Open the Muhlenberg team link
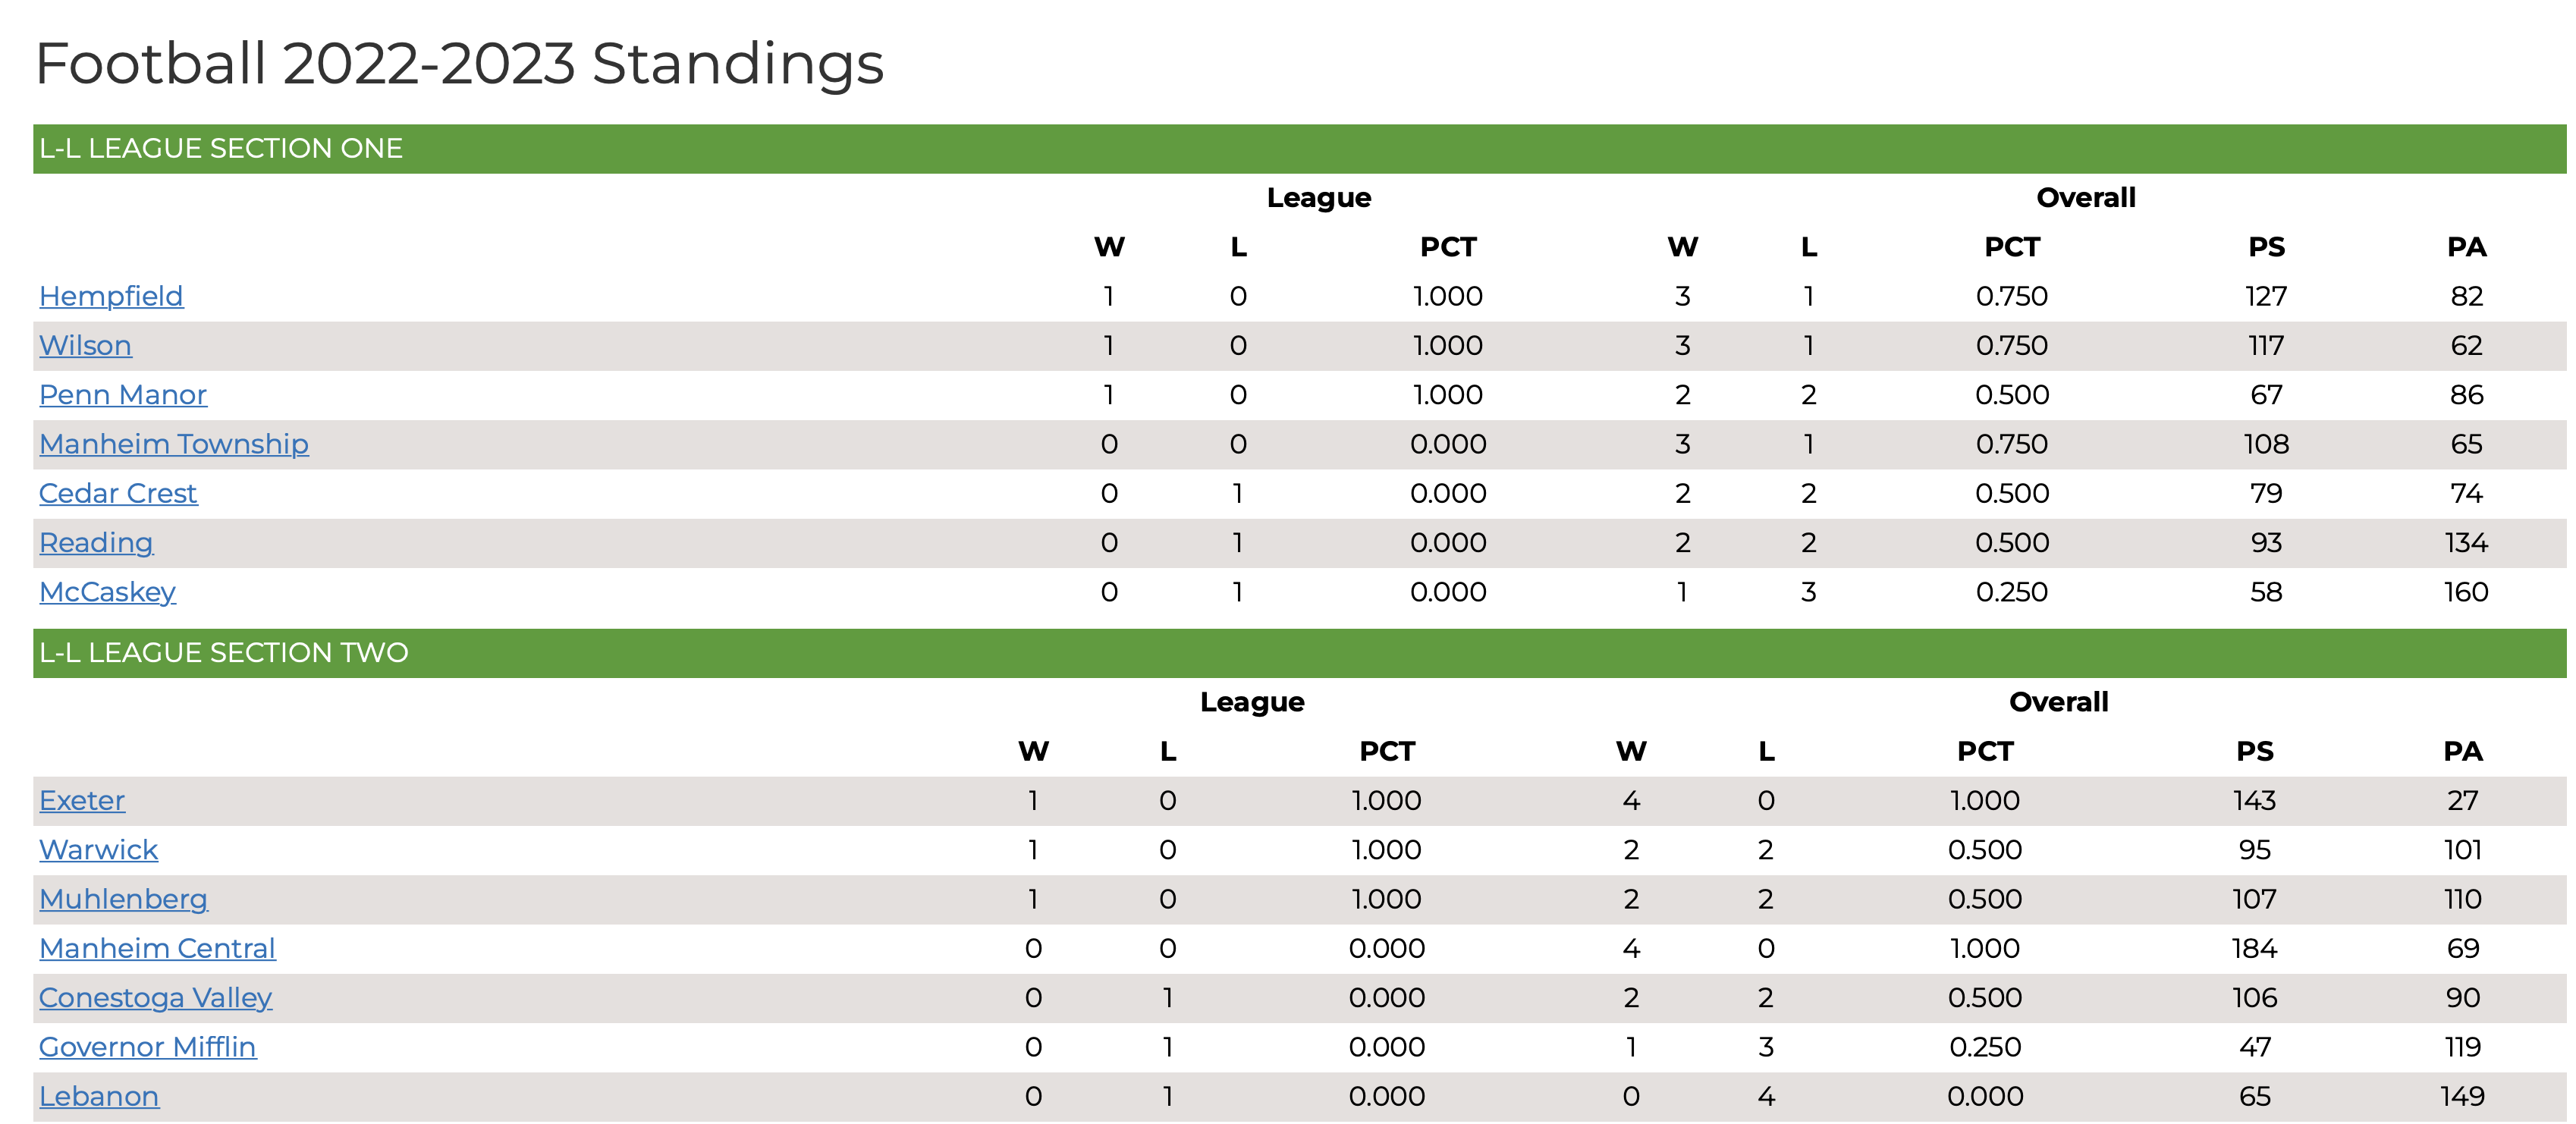 tap(123, 898)
